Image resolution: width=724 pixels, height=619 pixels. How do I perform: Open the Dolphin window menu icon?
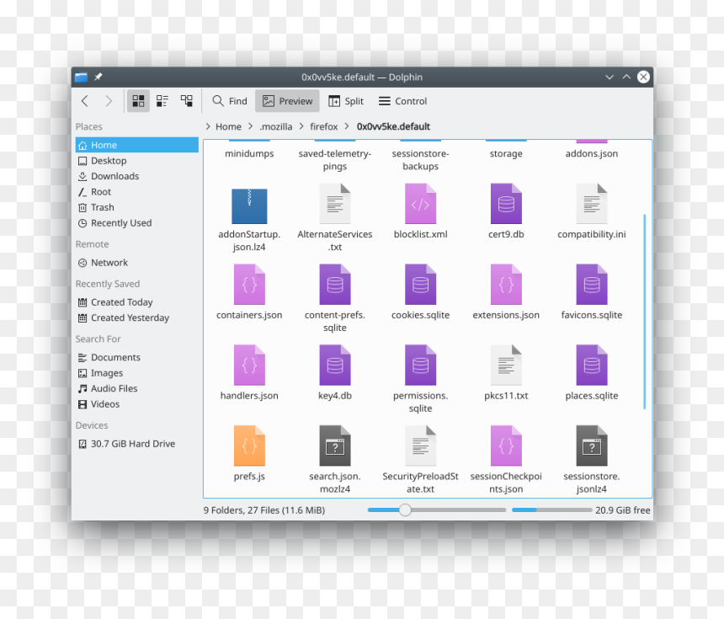pyautogui.click(x=82, y=77)
